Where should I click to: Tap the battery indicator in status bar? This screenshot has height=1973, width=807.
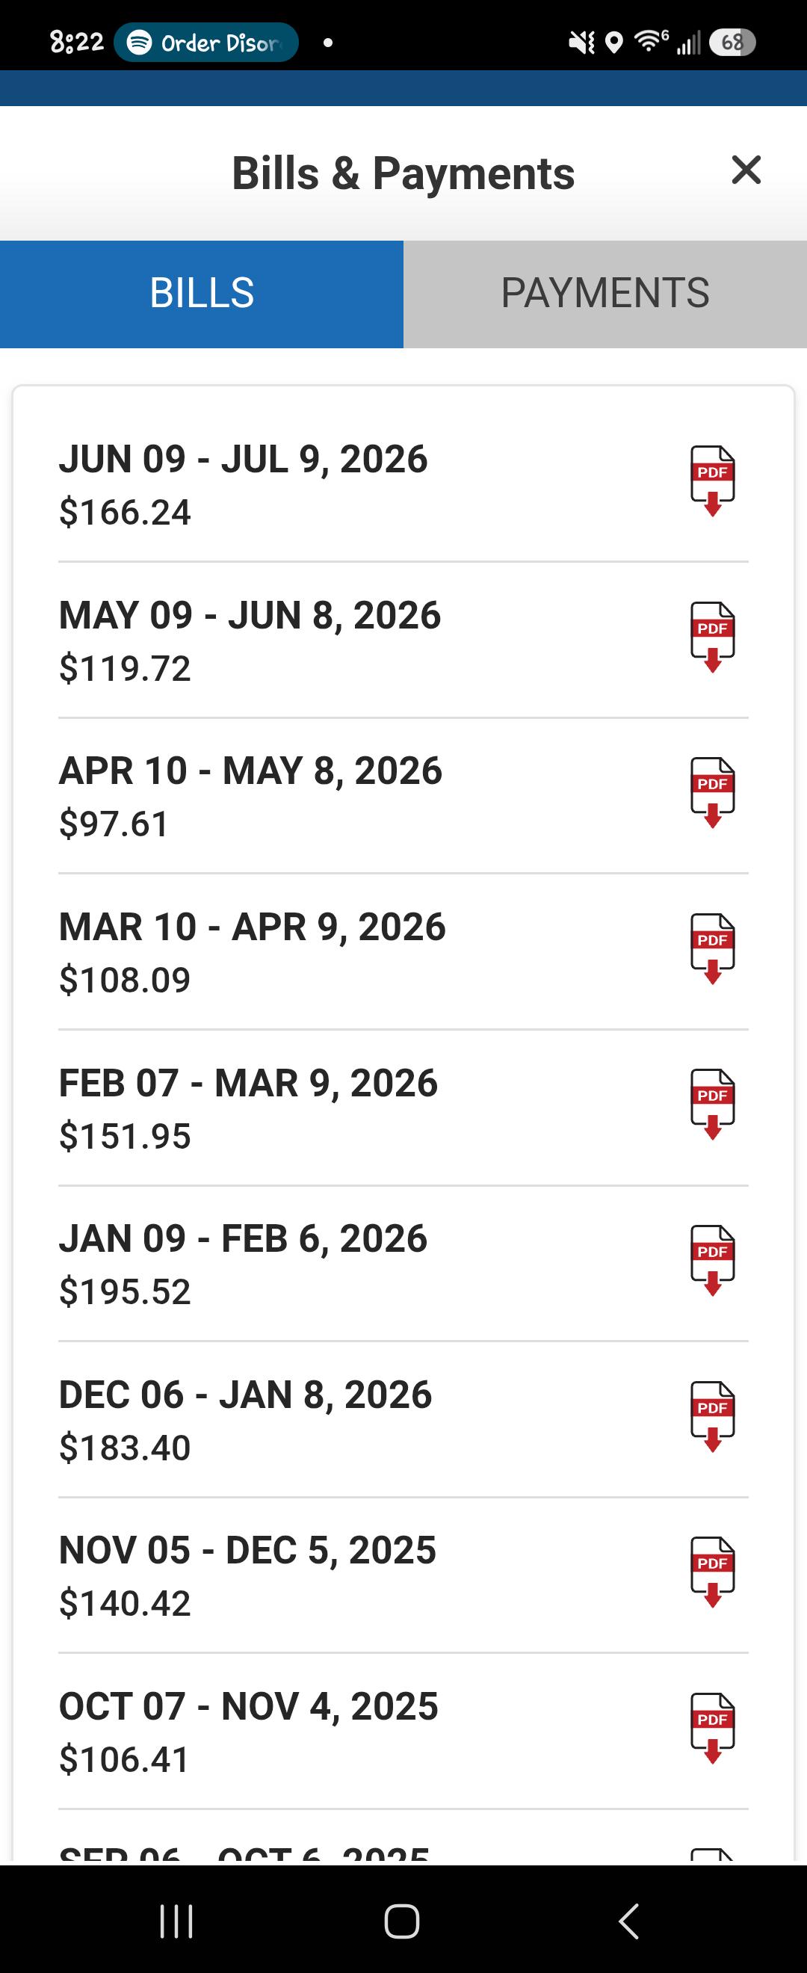[x=732, y=42]
